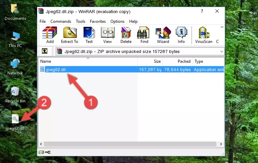Click the 78,644 bytes packed value
Screen dimensions: 258x163
177,69
